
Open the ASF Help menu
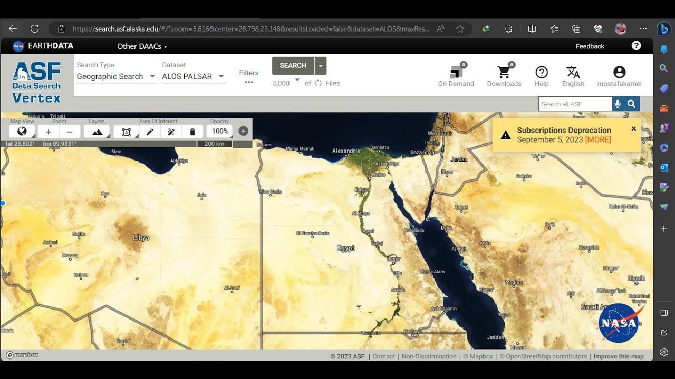pos(542,76)
